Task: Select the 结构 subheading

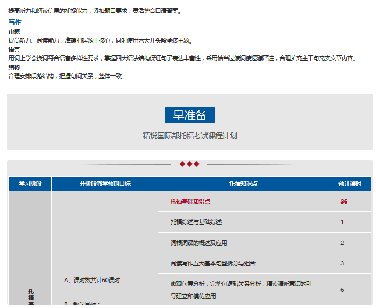Action: click(x=14, y=67)
